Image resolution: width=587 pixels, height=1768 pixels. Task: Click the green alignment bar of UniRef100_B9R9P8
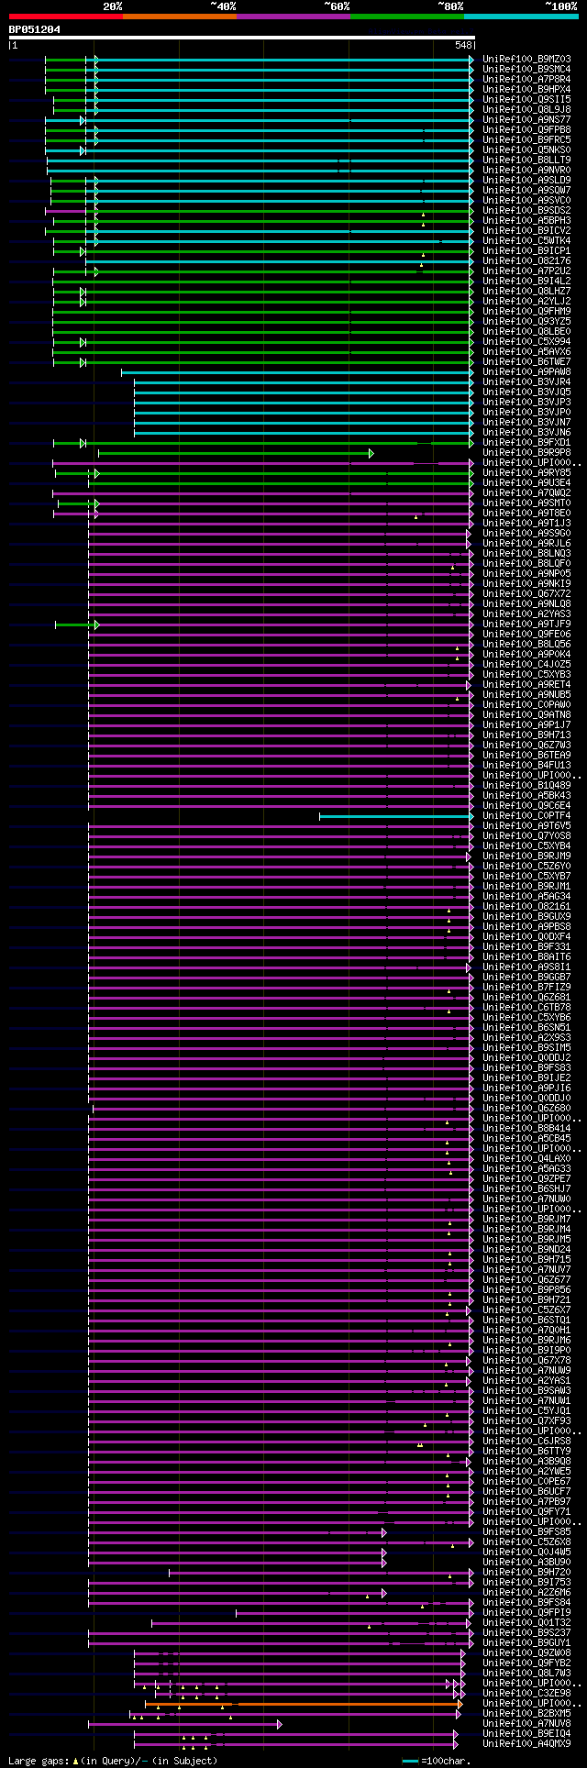235,453
